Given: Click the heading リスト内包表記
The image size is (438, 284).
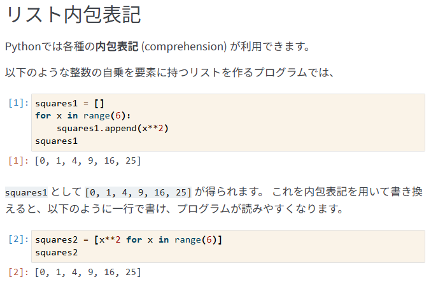Looking at the screenshot, I should pyautogui.click(x=73, y=15).
